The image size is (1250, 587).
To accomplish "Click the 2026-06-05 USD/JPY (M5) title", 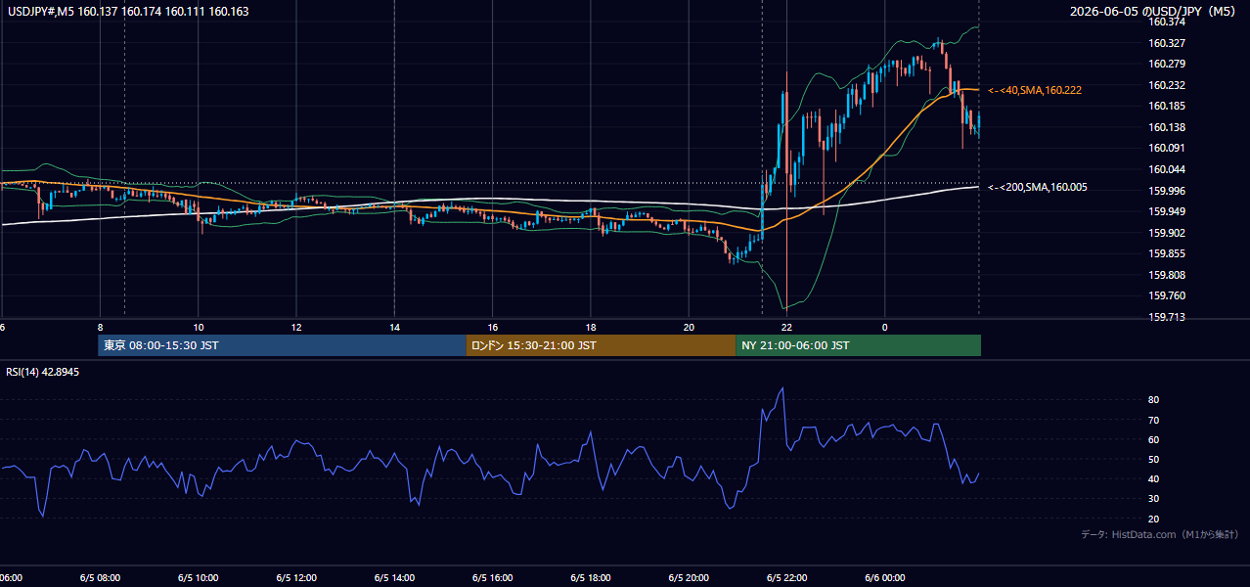I will (1154, 12).
